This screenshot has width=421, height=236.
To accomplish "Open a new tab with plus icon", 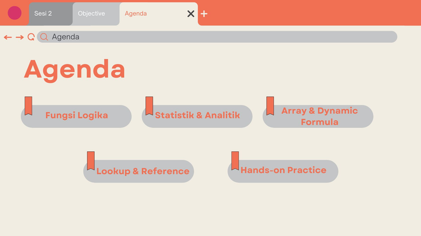I will coord(204,14).
